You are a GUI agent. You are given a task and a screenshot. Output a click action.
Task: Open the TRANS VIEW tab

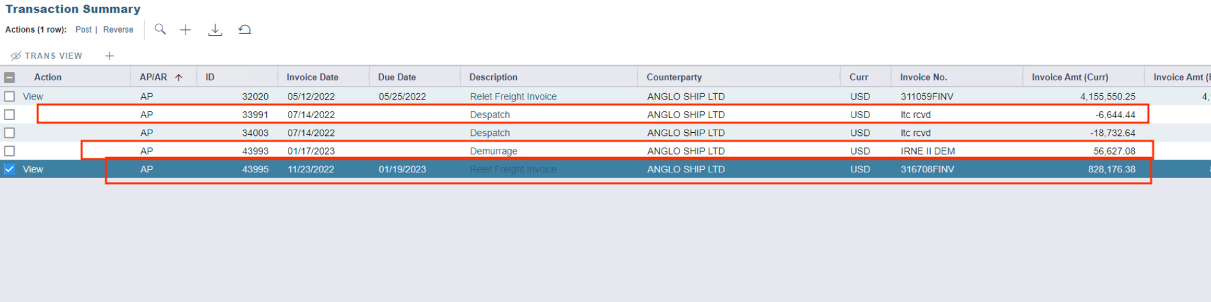click(53, 56)
